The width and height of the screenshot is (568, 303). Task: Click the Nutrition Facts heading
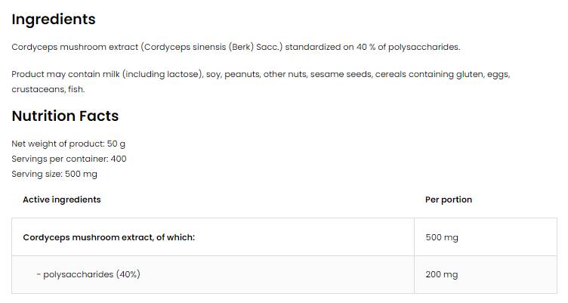click(65, 116)
